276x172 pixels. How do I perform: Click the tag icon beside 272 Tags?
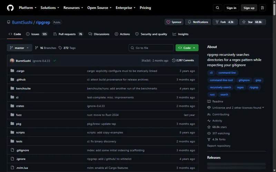60,48
